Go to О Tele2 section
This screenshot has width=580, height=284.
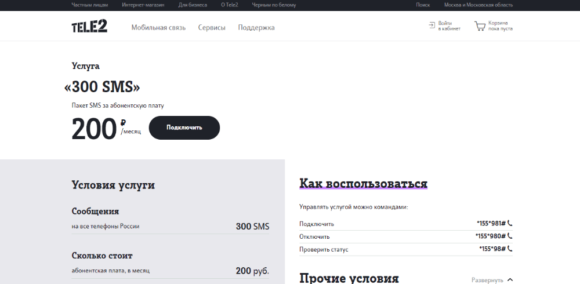(x=229, y=5)
